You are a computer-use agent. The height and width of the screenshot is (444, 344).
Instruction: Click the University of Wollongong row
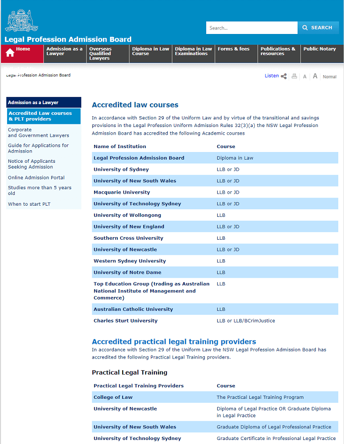[x=215, y=215]
